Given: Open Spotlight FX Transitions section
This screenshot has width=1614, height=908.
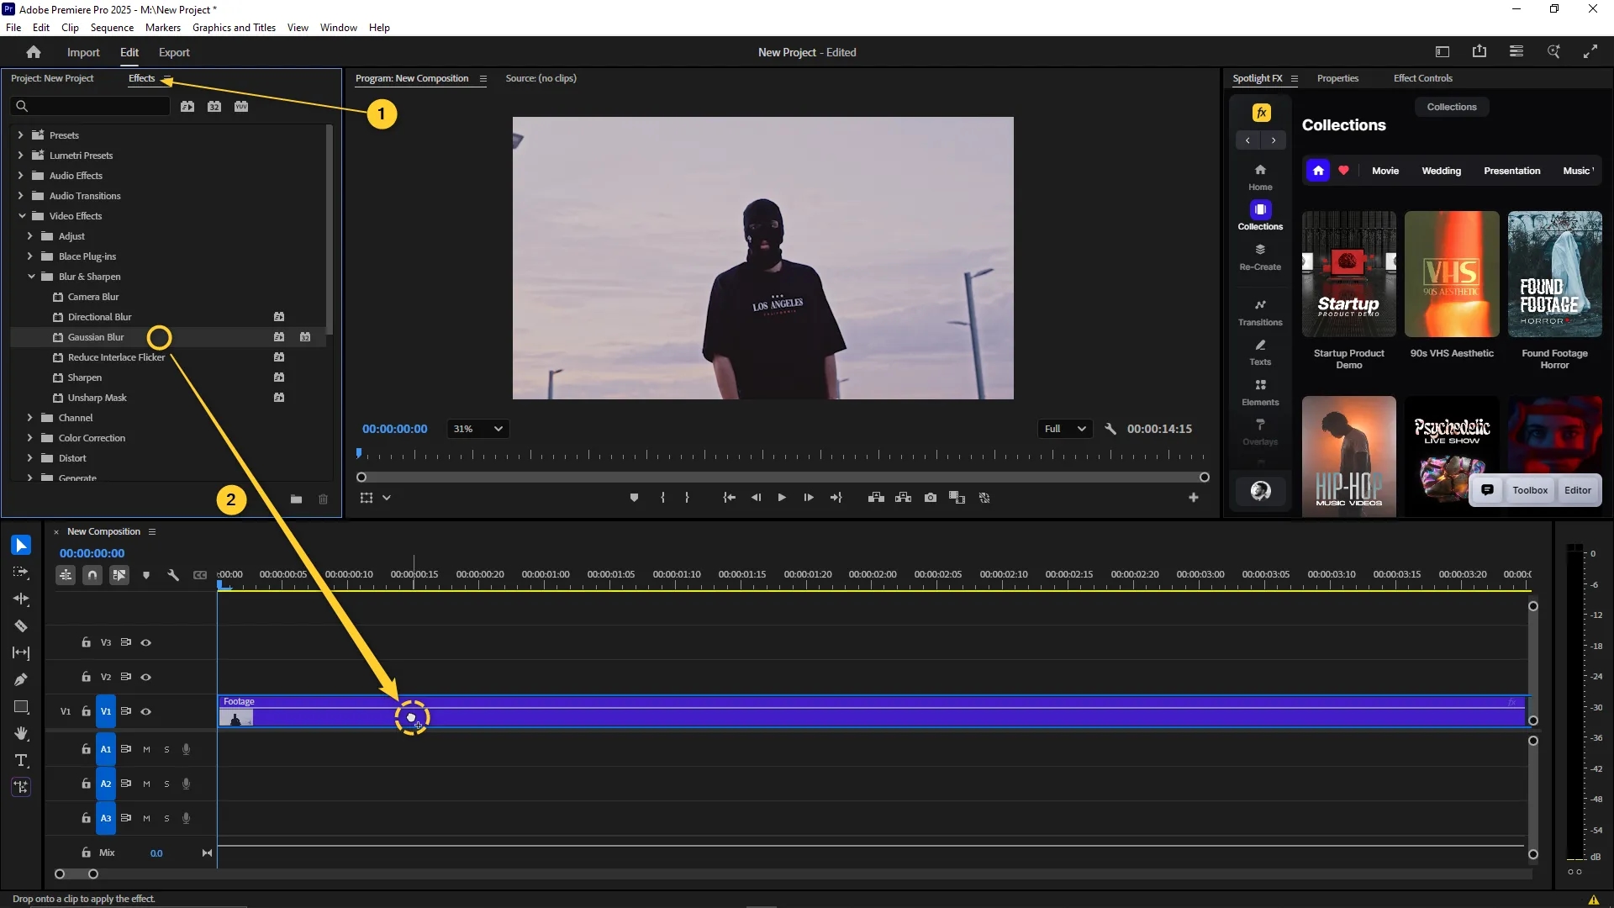Looking at the screenshot, I should click(x=1260, y=312).
